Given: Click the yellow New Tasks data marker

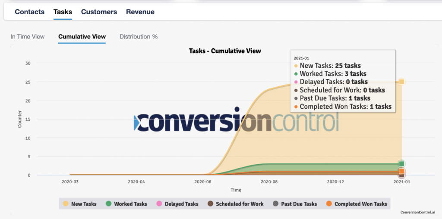Looking at the screenshot, I should [401, 82].
